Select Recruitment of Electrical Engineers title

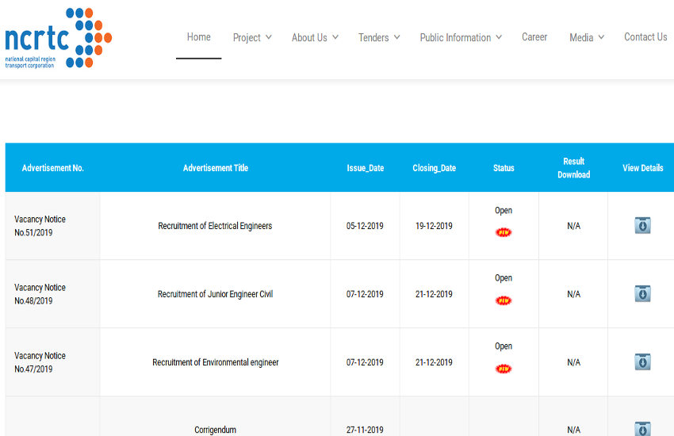click(215, 226)
